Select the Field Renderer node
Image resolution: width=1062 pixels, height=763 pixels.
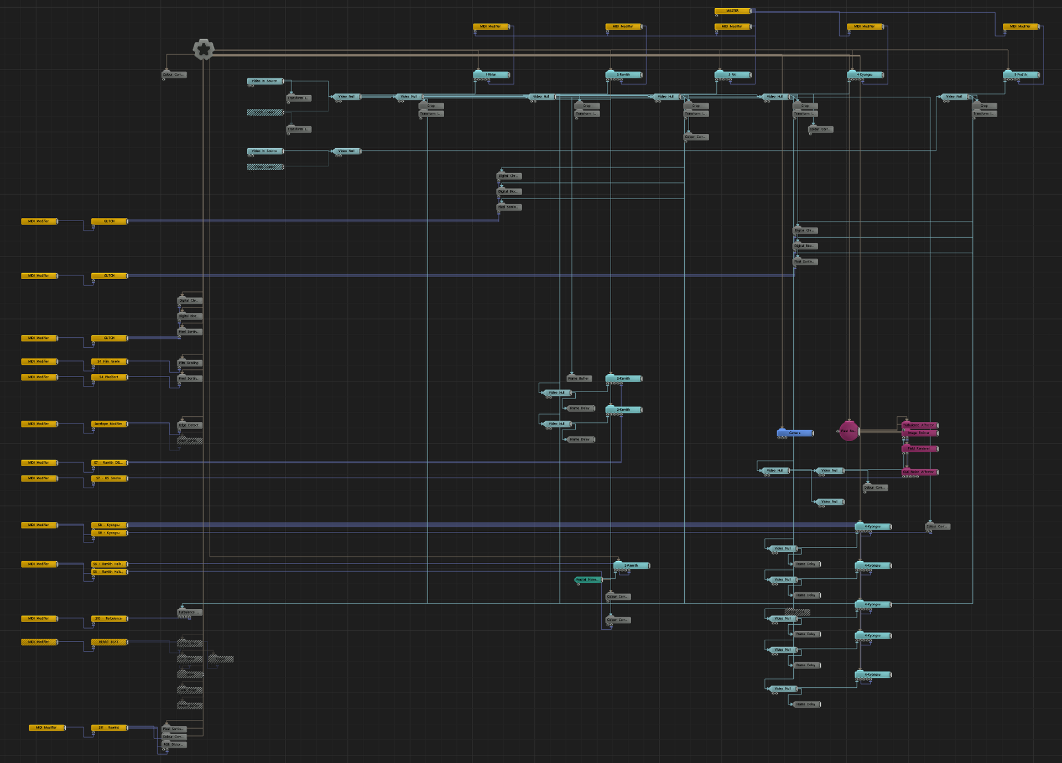919,448
